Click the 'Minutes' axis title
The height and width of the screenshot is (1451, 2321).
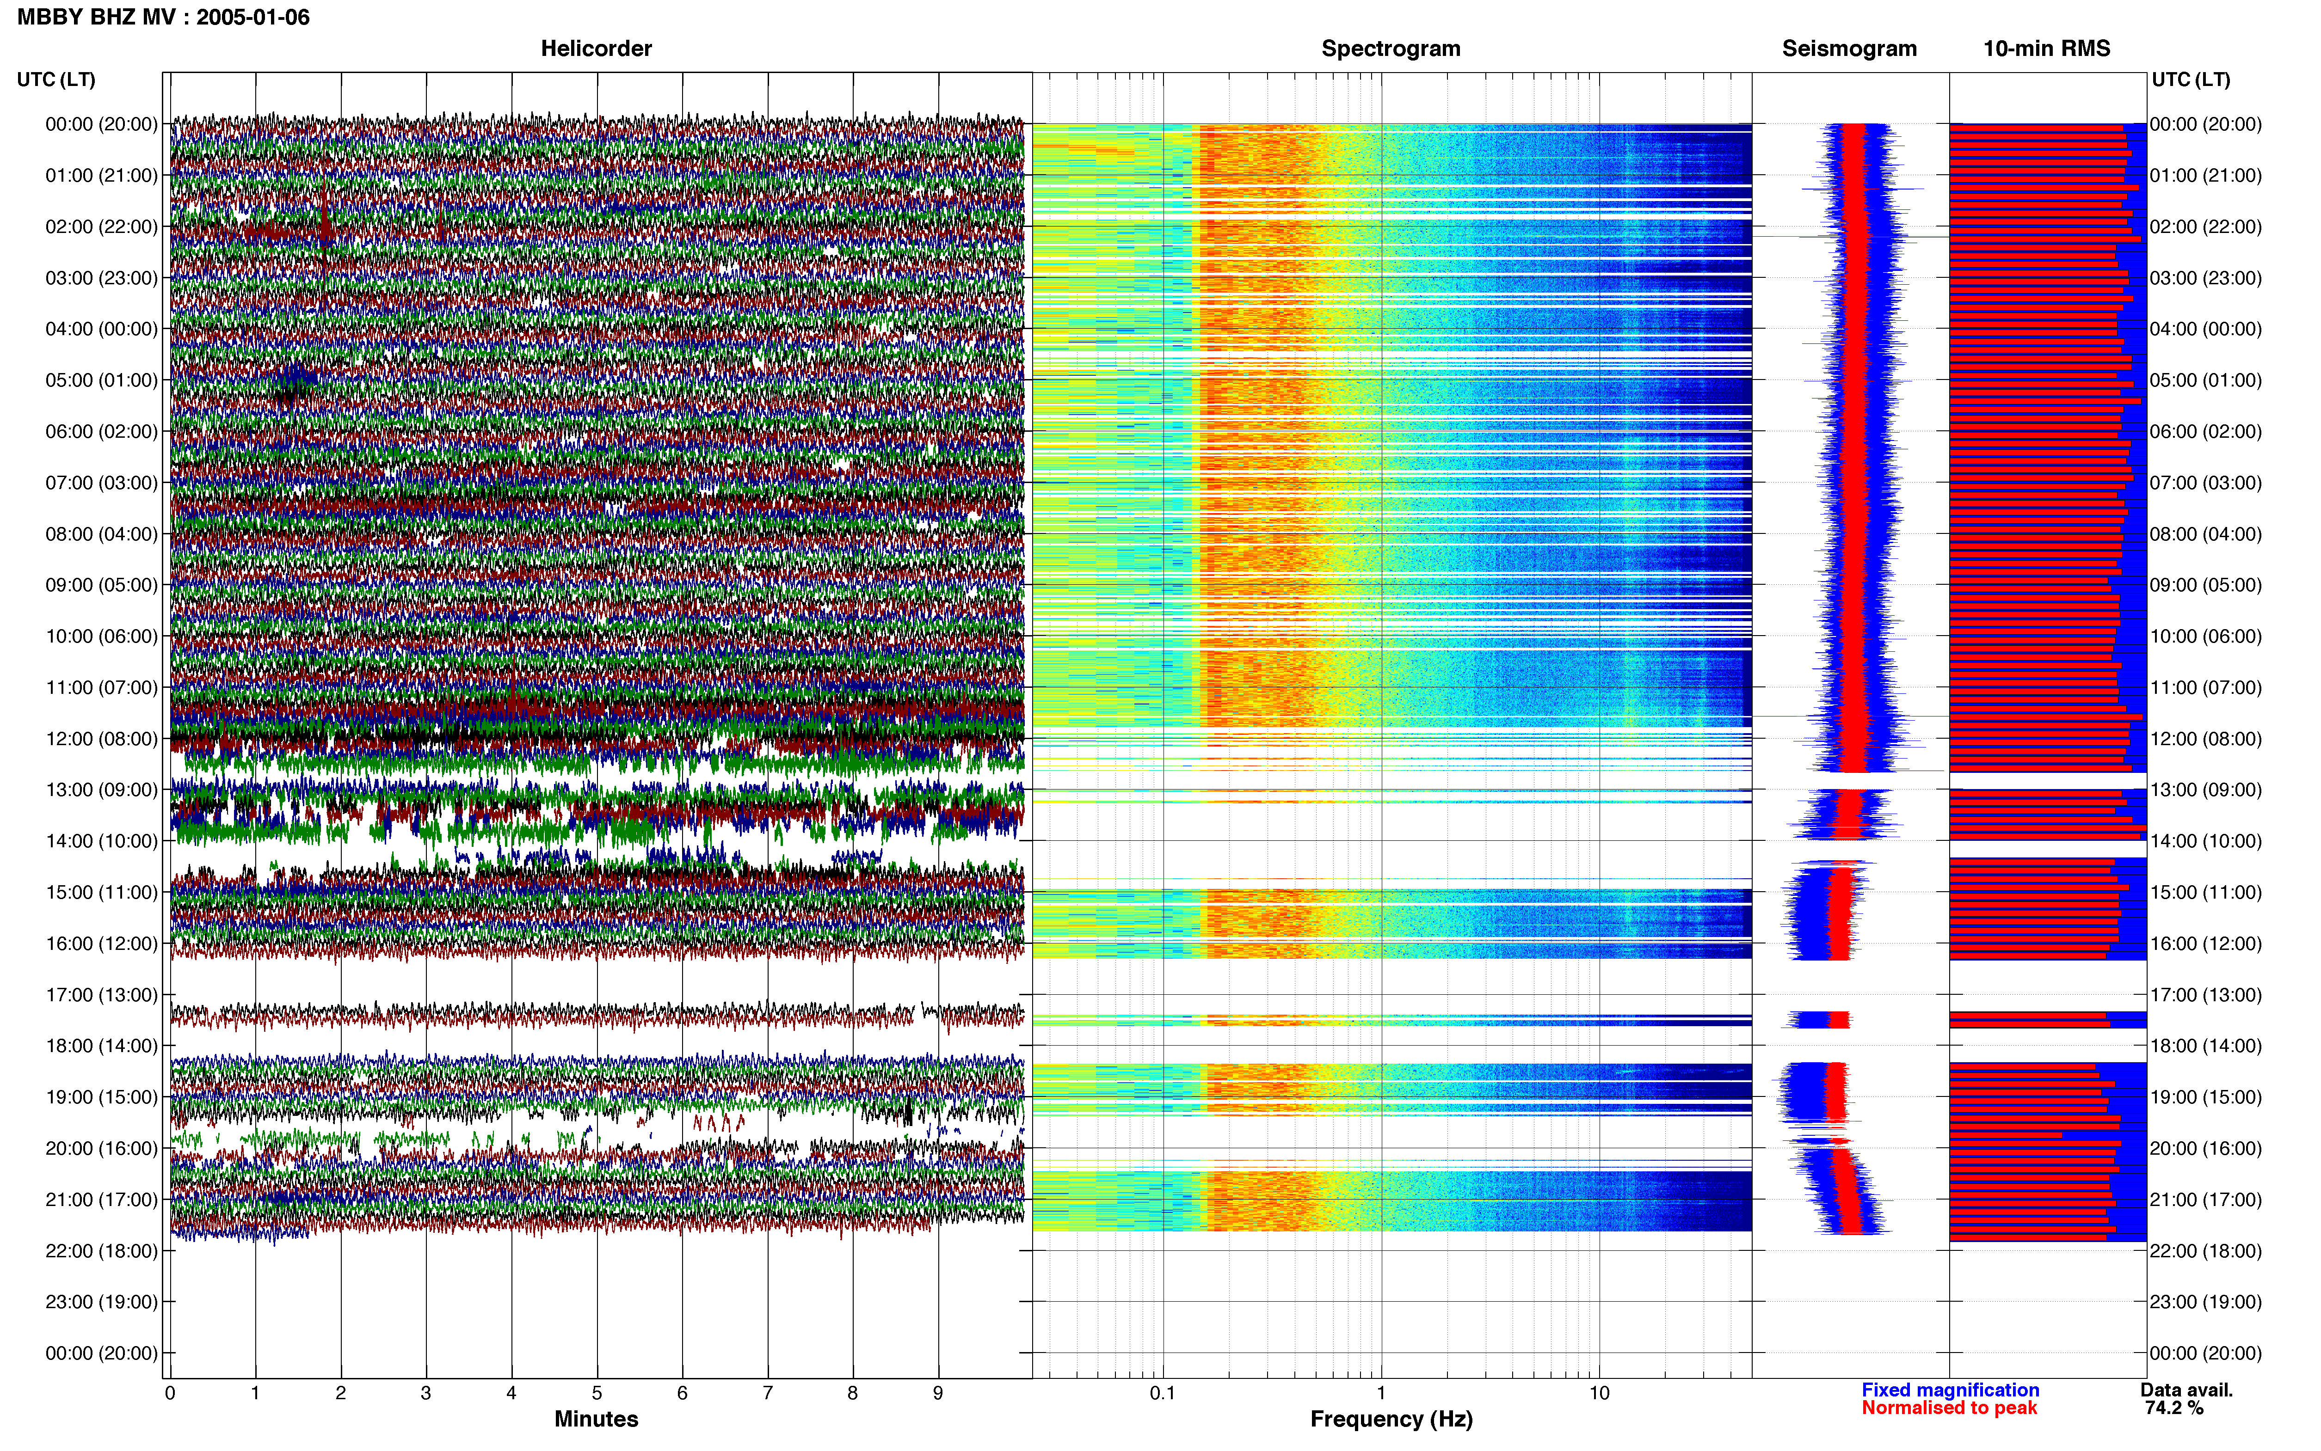[596, 1419]
